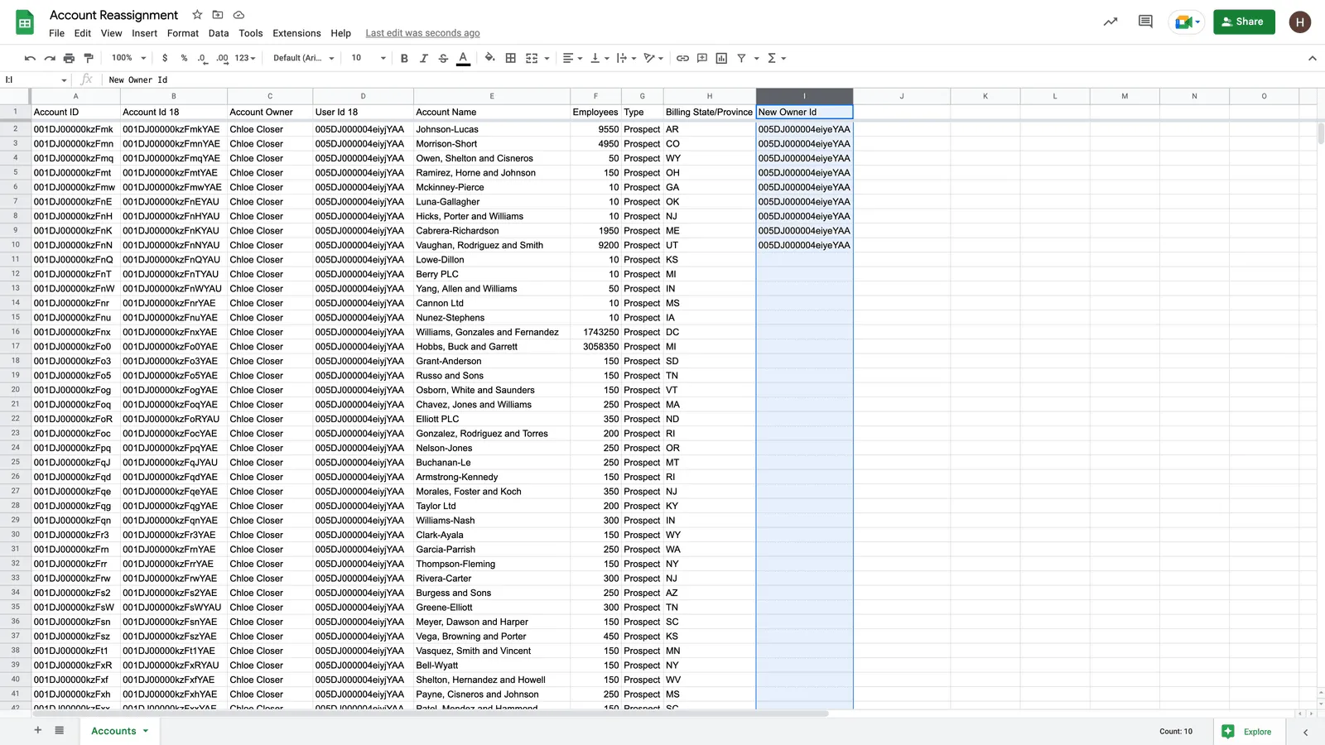Open the Data menu
This screenshot has height=745, width=1325.
(219, 33)
